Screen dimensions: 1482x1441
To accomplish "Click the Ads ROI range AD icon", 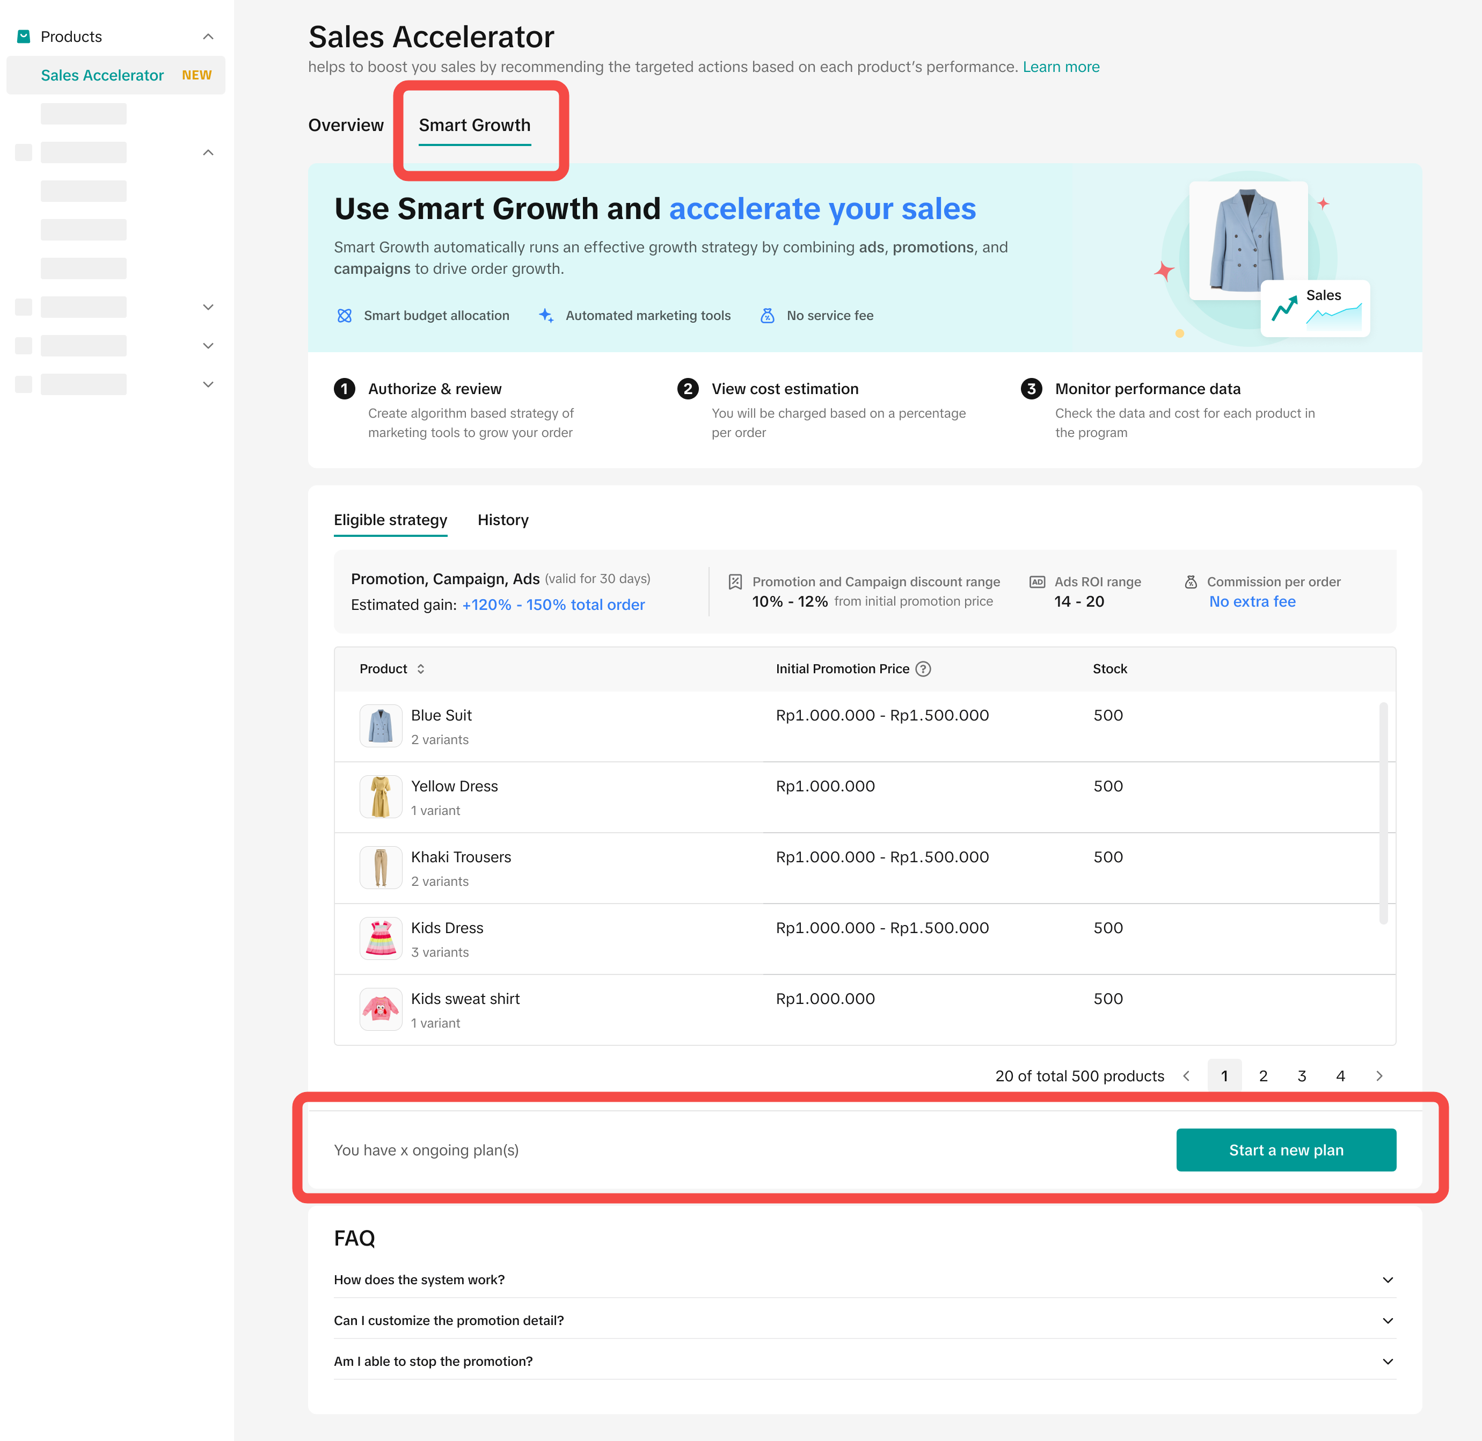I will pos(1037,582).
